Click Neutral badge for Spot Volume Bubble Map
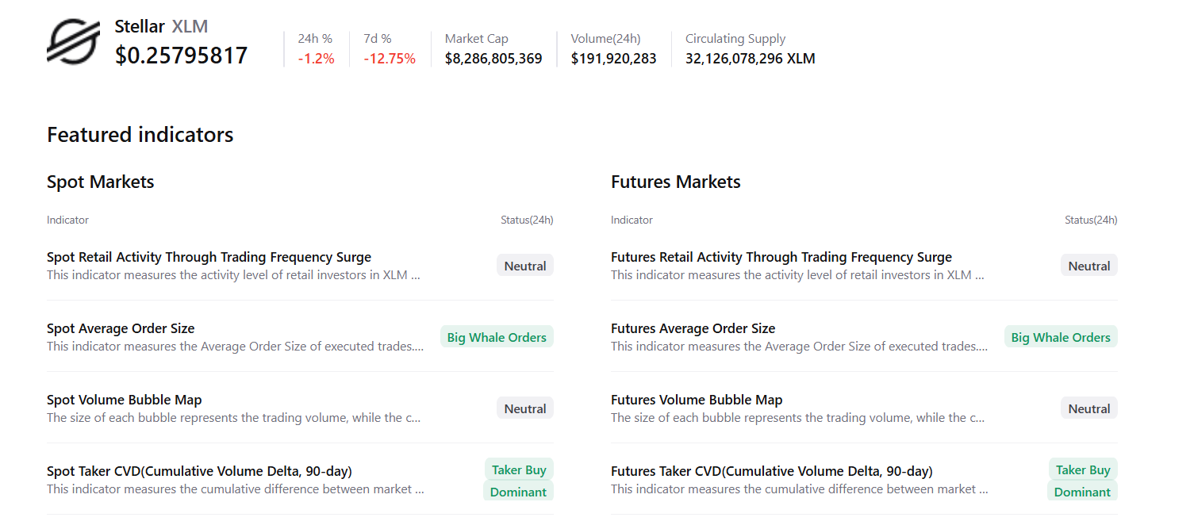The height and width of the screenshot is (525, 1194). pos(524,408)
